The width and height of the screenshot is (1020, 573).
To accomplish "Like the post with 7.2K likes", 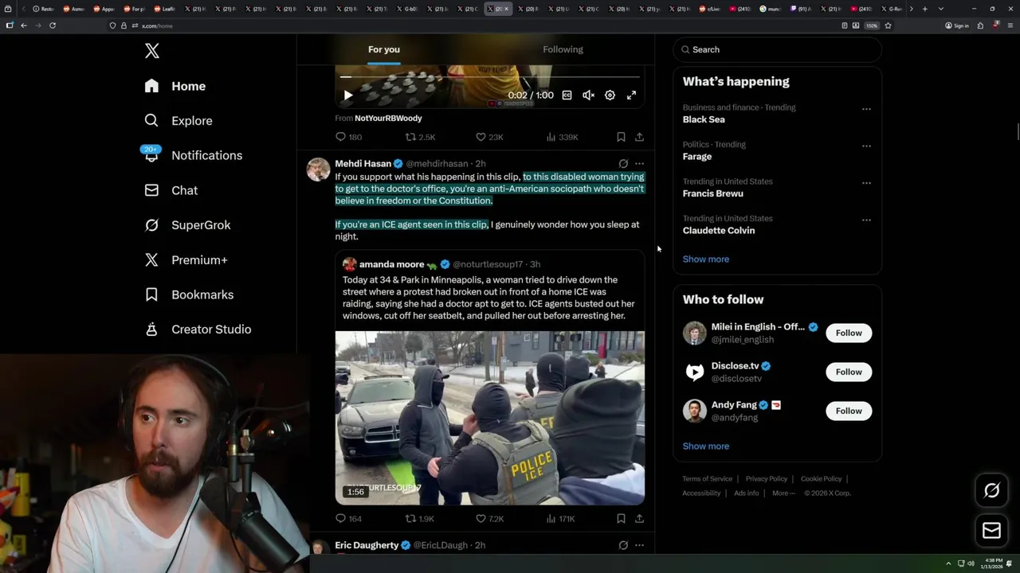I will click(489, 519).
